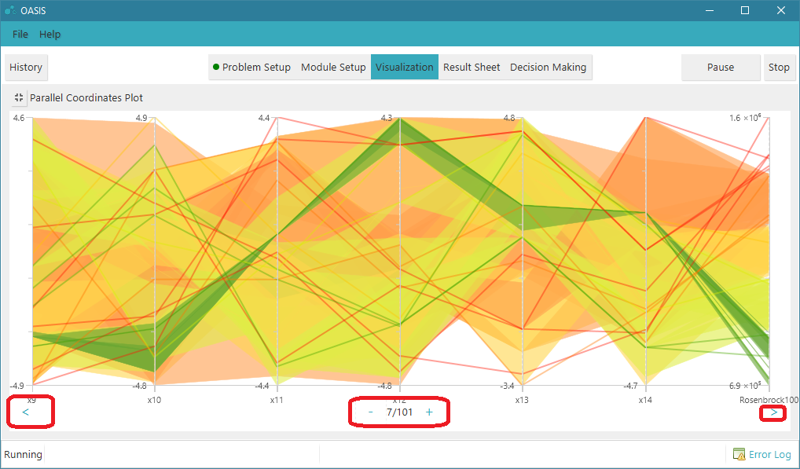Image resolution: width=800 pixels, height=469 pixels.
Task: Open the History panel
Action: coord(26,67)
